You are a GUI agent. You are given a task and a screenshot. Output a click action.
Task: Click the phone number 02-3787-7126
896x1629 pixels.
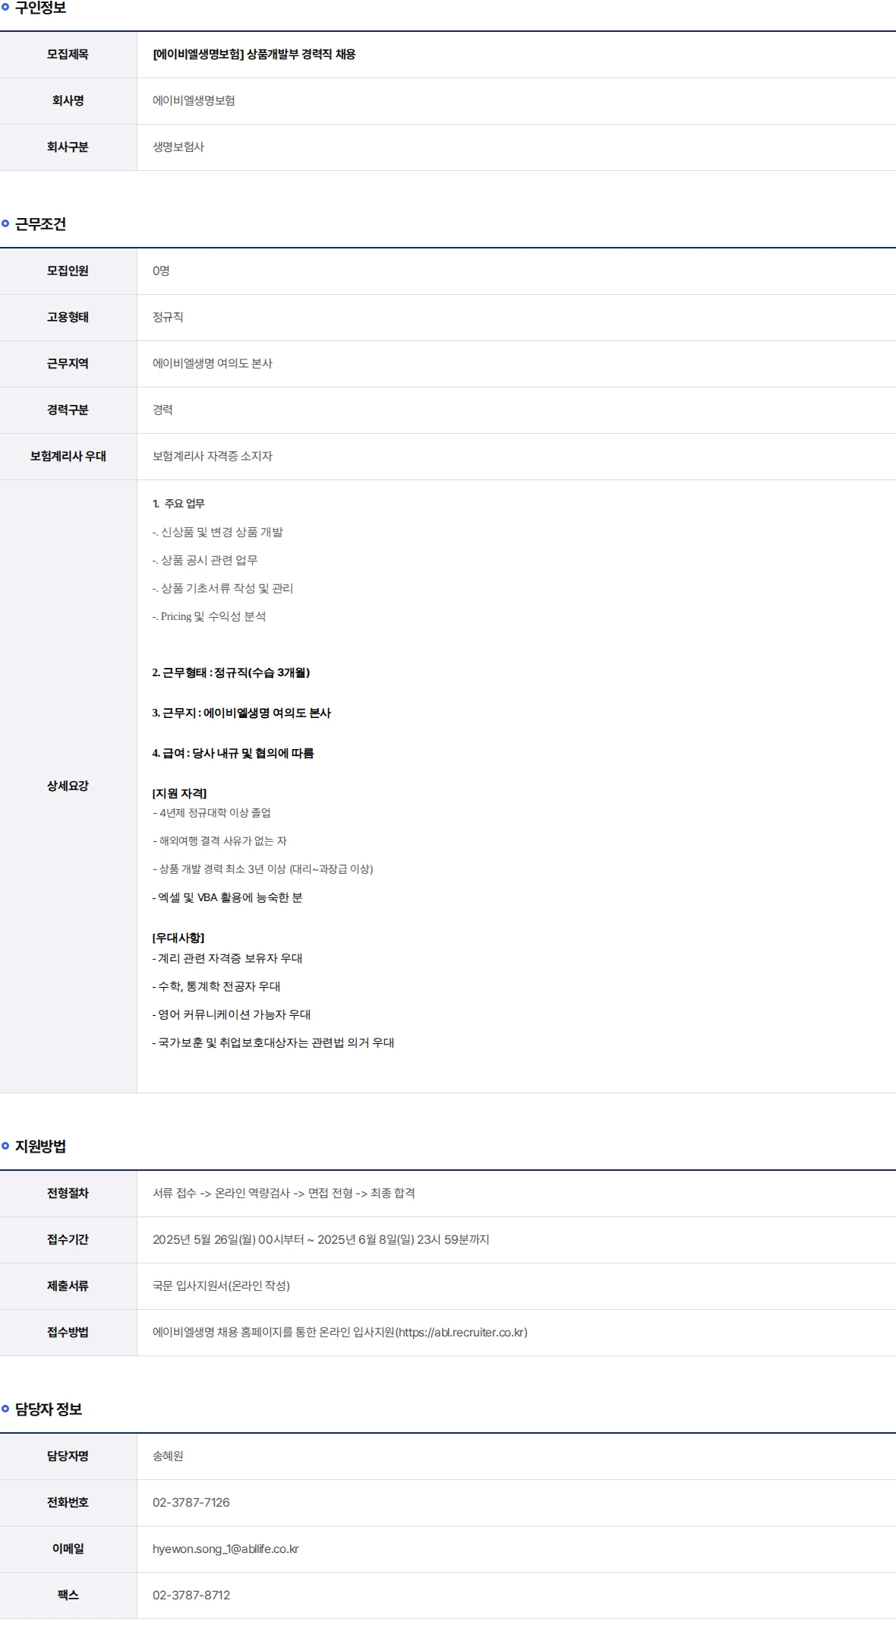[x=191, y=1503]
